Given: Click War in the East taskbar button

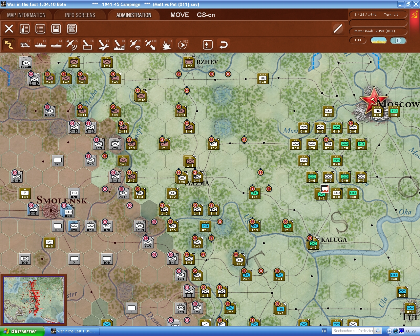Looking at the screenshot, I should 73,331.
